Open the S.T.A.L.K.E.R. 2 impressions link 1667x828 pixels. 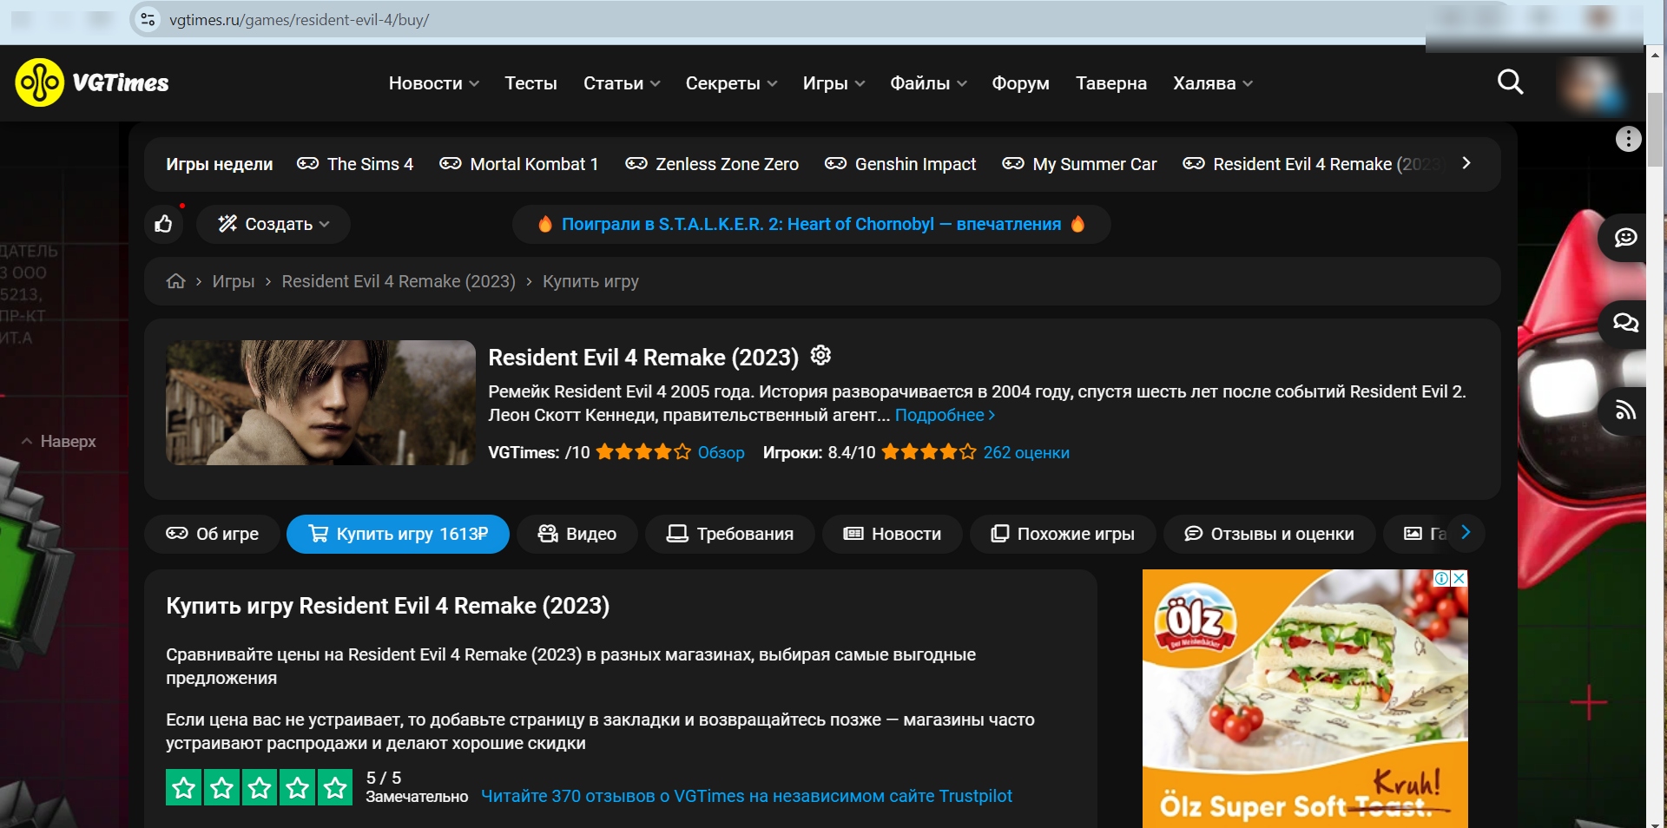(812, 225)
